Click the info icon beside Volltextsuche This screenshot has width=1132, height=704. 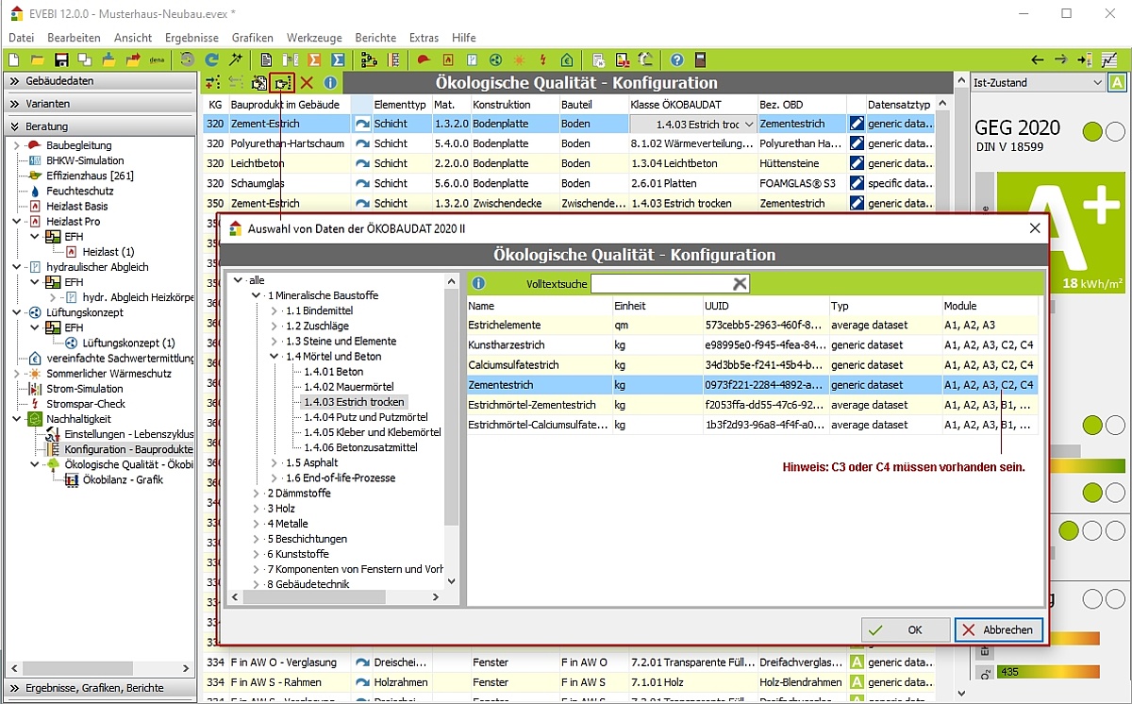point(479,283)
